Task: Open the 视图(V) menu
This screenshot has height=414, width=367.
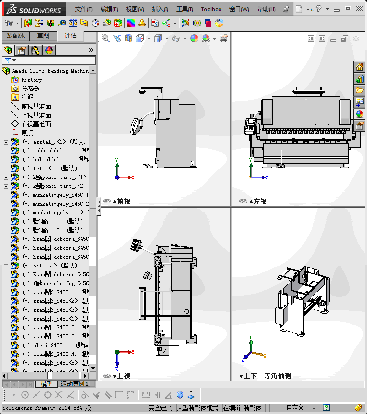Action: 135,9
